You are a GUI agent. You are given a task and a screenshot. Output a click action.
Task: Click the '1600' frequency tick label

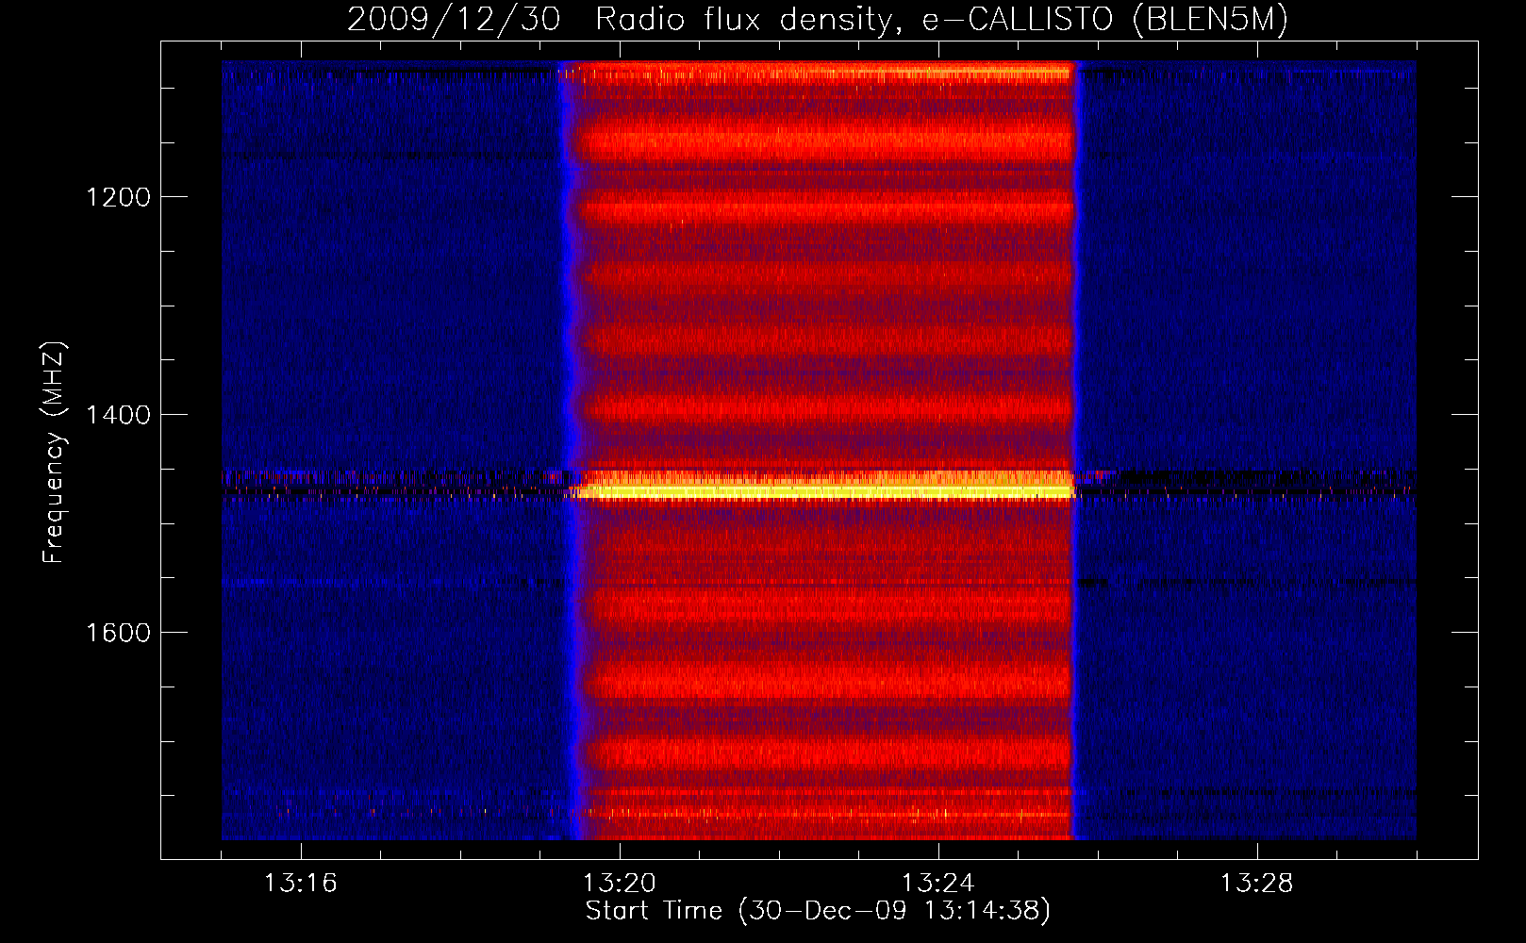118,633
